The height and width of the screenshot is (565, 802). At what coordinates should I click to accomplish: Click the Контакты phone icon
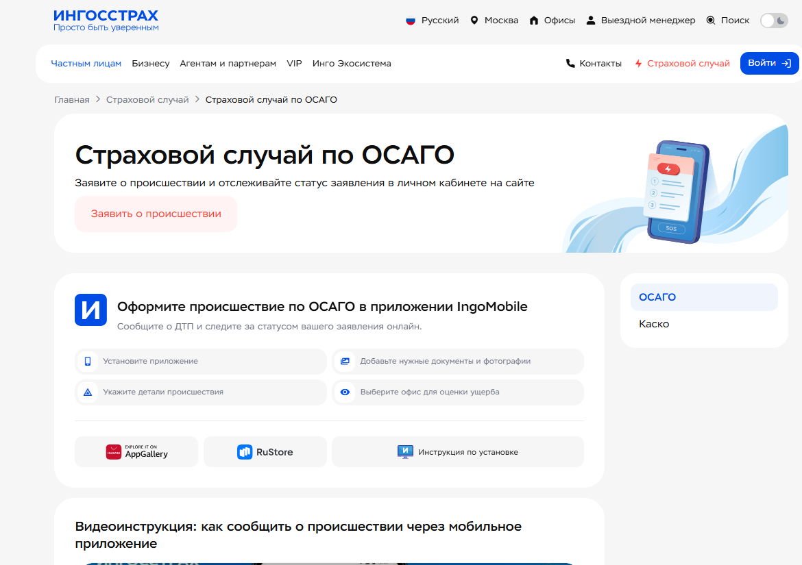pyautogui.click(x=570, y=64)
